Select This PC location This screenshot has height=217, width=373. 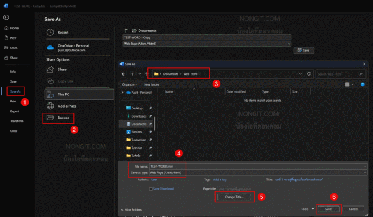coord(79,94)
